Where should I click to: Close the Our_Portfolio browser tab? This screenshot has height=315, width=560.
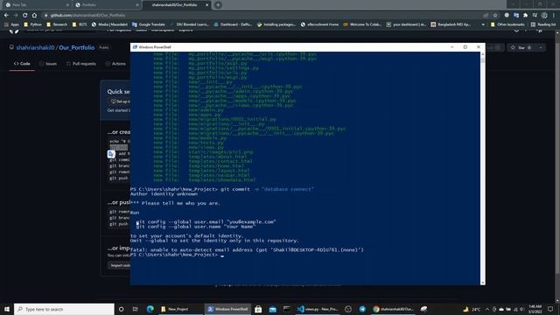click(206, 5)
